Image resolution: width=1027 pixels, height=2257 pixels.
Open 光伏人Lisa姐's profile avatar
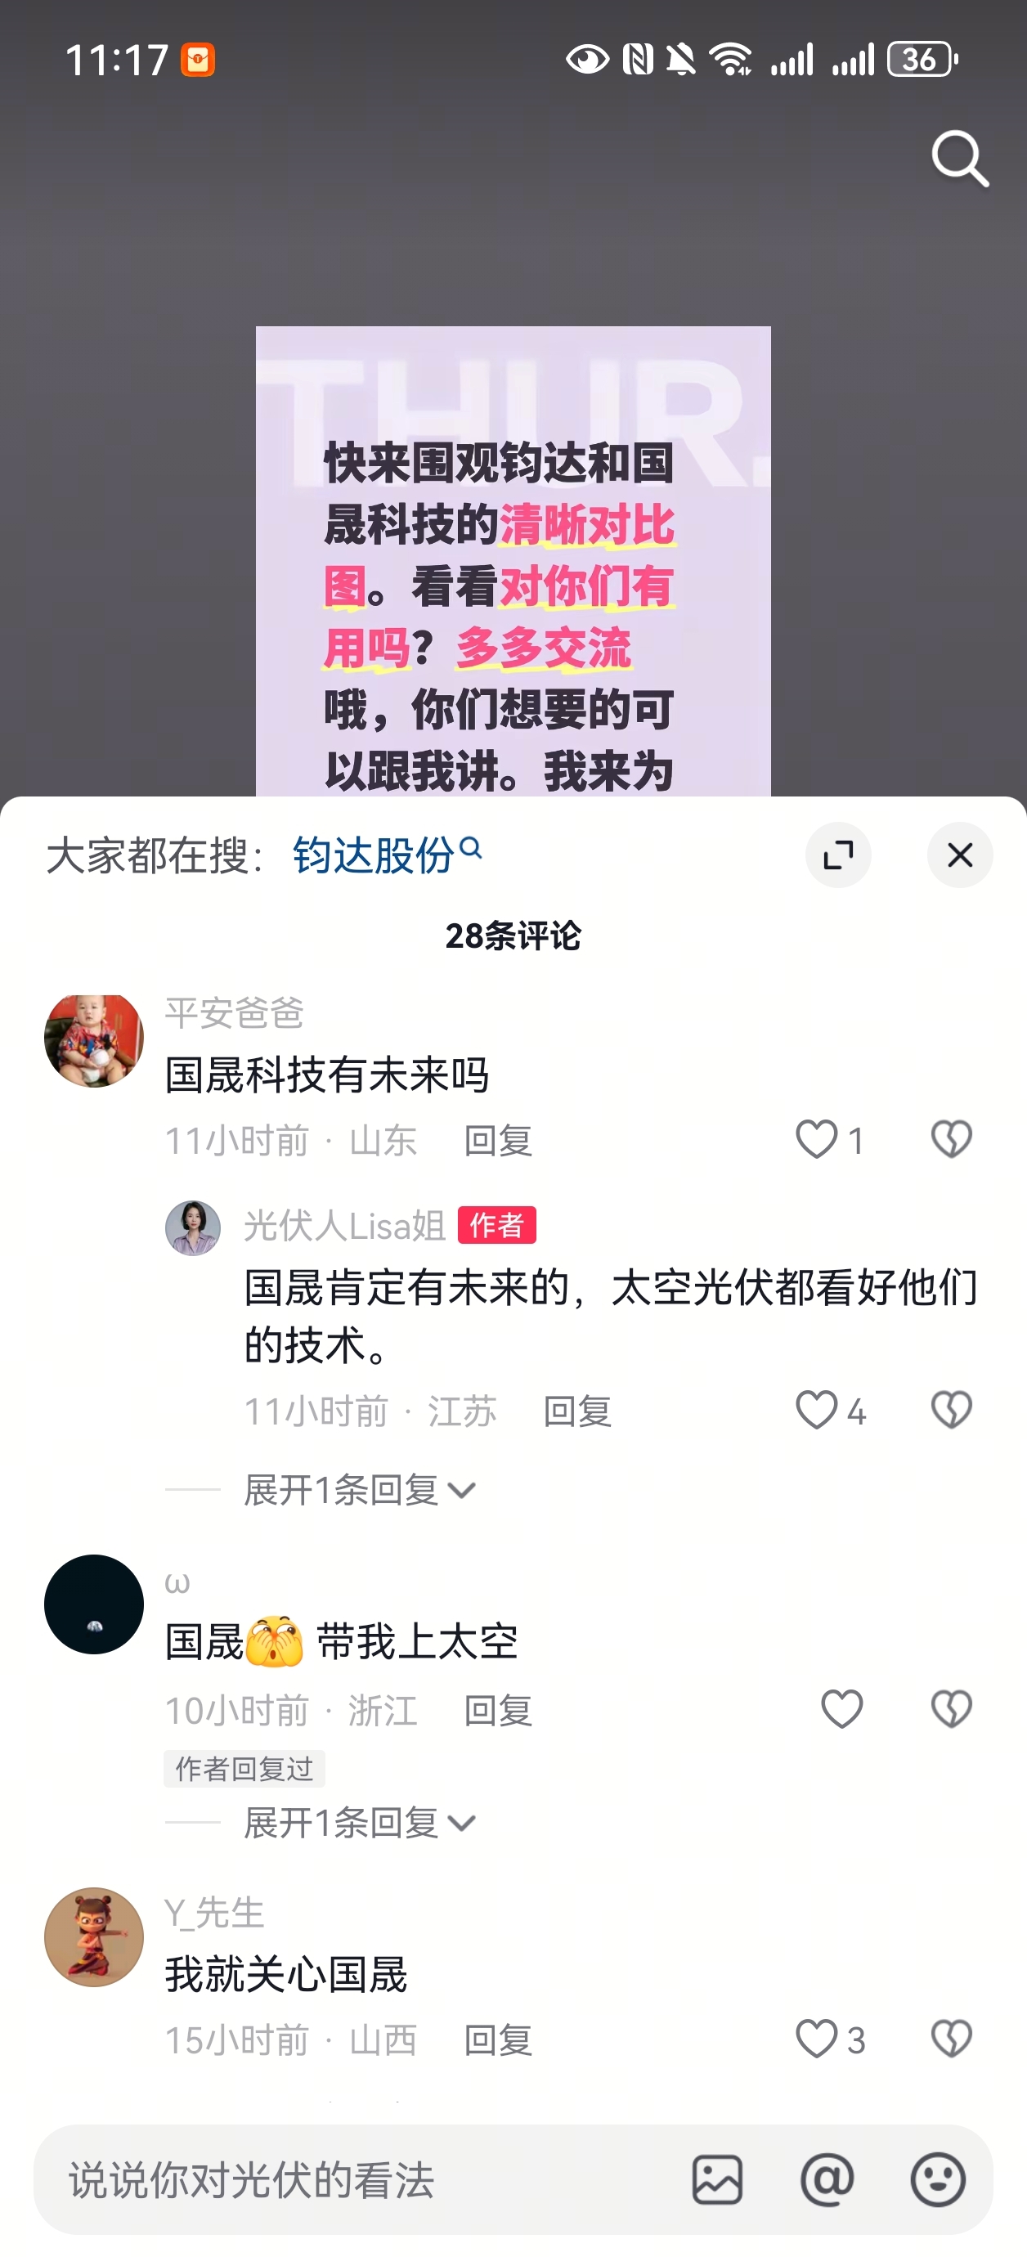(x=193, y=1228)
